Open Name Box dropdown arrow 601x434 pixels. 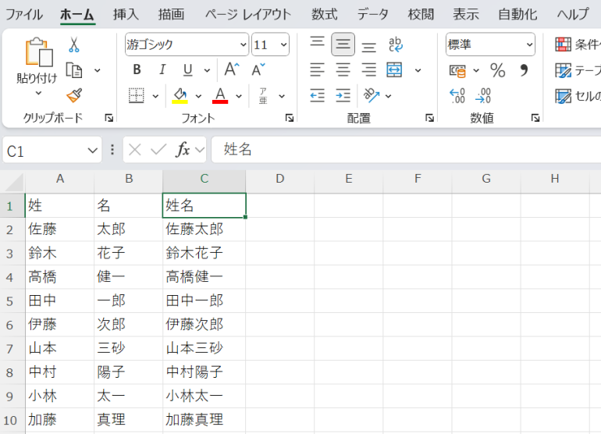[92, 151]
